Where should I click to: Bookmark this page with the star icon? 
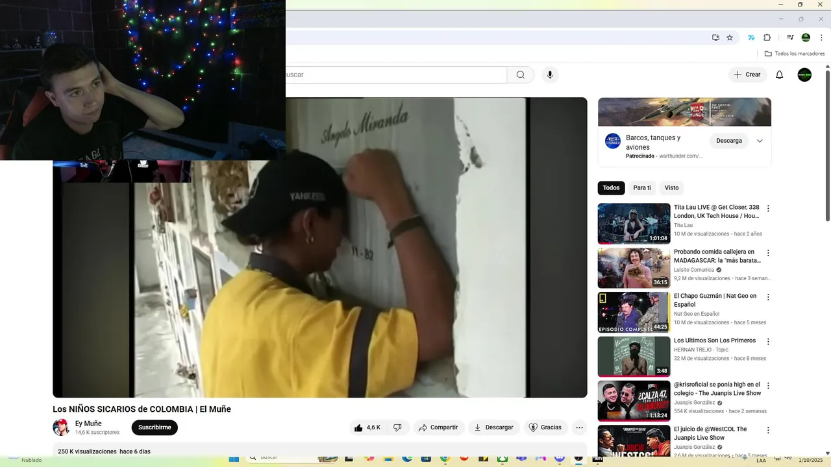(730, 38)
